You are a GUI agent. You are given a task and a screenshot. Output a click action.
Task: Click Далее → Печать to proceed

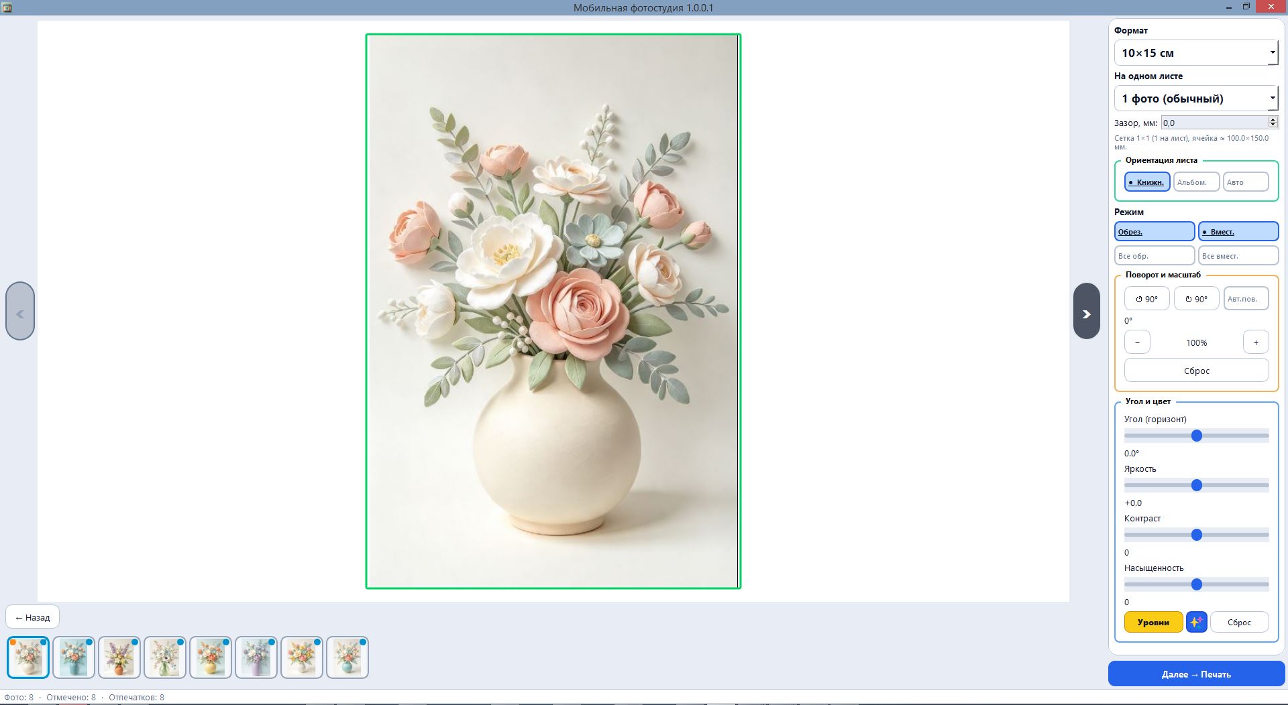pos(1196,674)
